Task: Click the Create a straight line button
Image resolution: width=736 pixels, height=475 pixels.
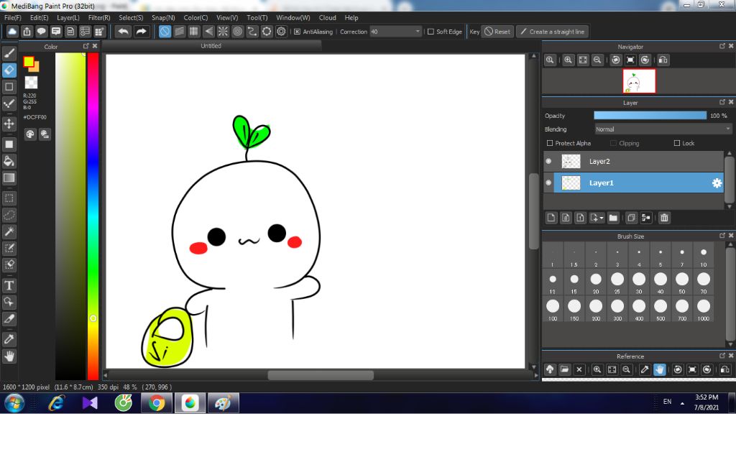Action: [552, 32]
